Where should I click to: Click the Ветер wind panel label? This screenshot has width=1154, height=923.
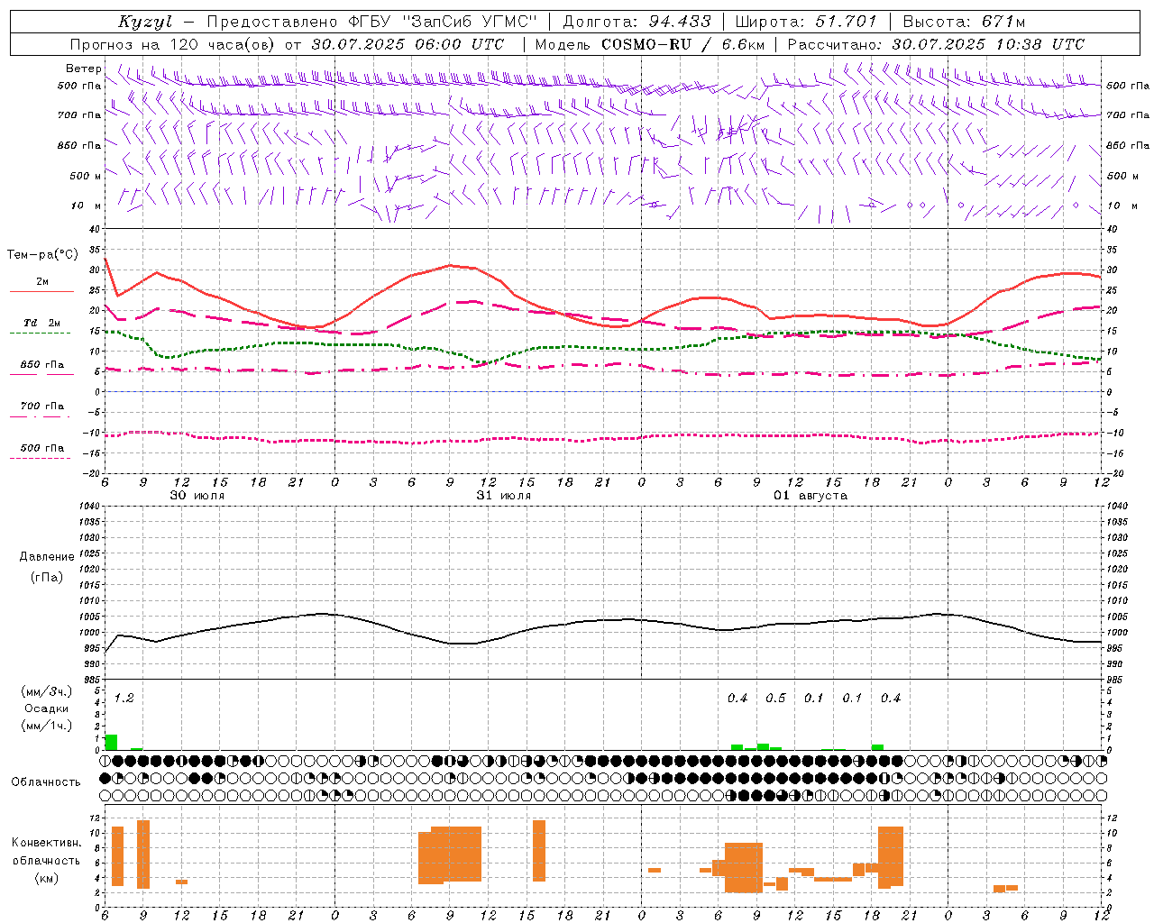[83, 69]
